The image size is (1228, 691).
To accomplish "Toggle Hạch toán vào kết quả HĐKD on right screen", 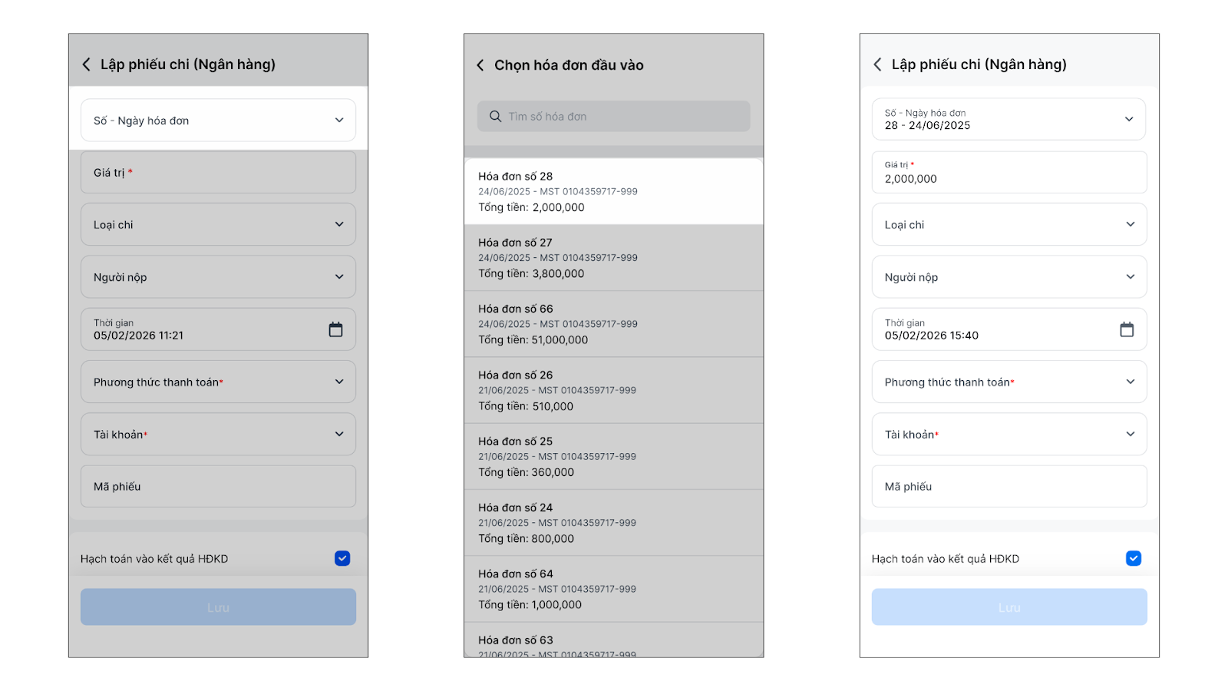I will pos(1133,558).
